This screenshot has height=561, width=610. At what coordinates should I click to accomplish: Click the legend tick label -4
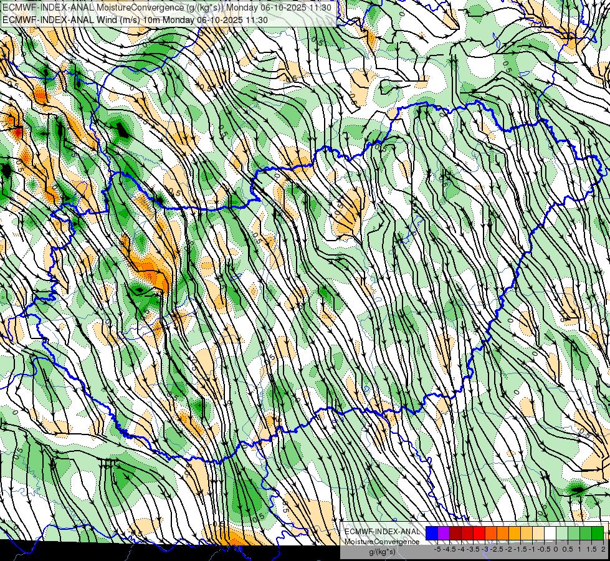[x=461, y=549]
